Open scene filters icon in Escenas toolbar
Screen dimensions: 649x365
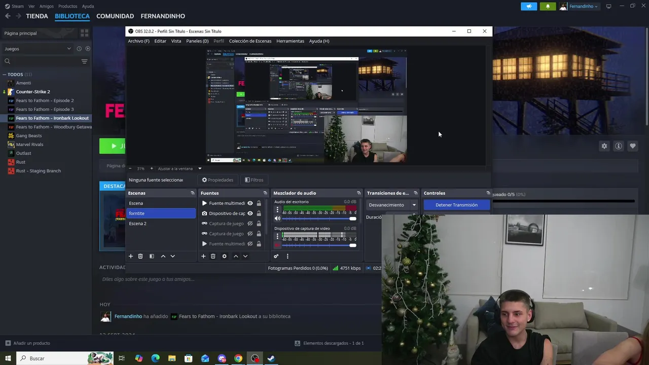point(152,256)
